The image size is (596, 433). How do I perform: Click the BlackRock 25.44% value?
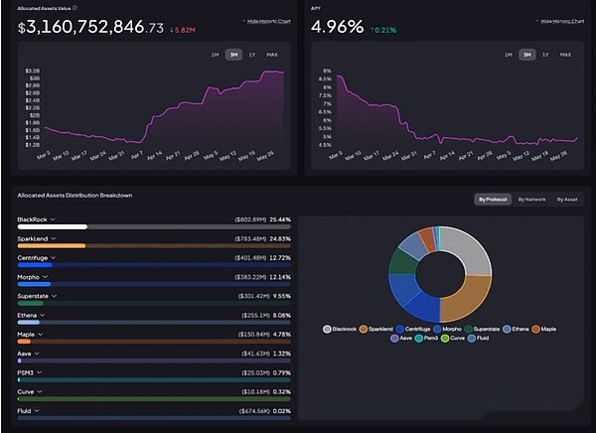[280, 219]
